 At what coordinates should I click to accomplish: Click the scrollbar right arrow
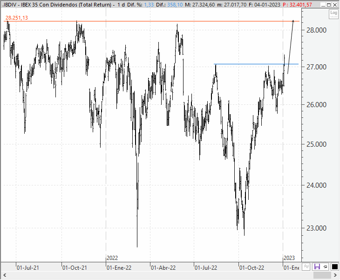click(335, 275)
